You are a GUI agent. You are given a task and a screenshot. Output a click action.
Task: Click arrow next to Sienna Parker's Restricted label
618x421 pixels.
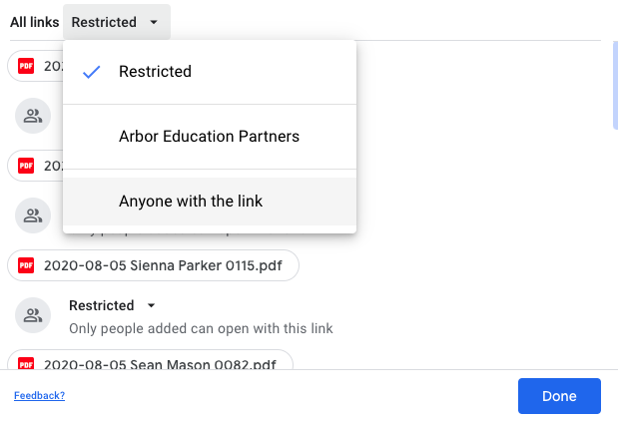coord(151,305)
